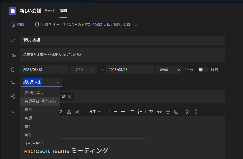Click the delete (削除) trash icon

pyautogui.click(x=13, y=25)
